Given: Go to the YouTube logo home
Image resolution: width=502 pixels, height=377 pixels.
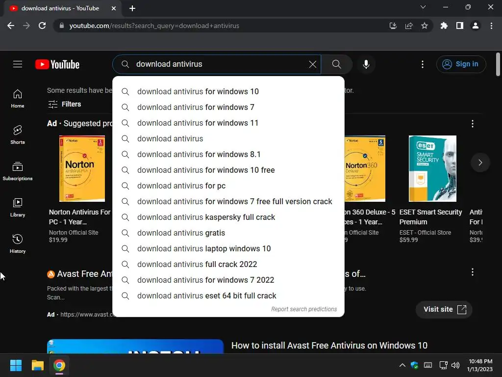Looking at the screenshot, I should point(57,64).
